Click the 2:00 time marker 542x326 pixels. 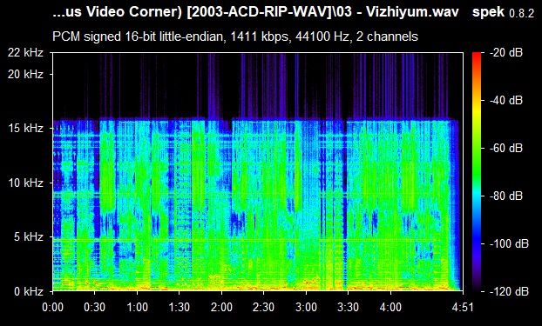pos(221,307)
